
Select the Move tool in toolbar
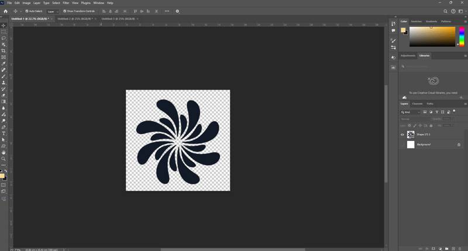[x=4, y=26]
